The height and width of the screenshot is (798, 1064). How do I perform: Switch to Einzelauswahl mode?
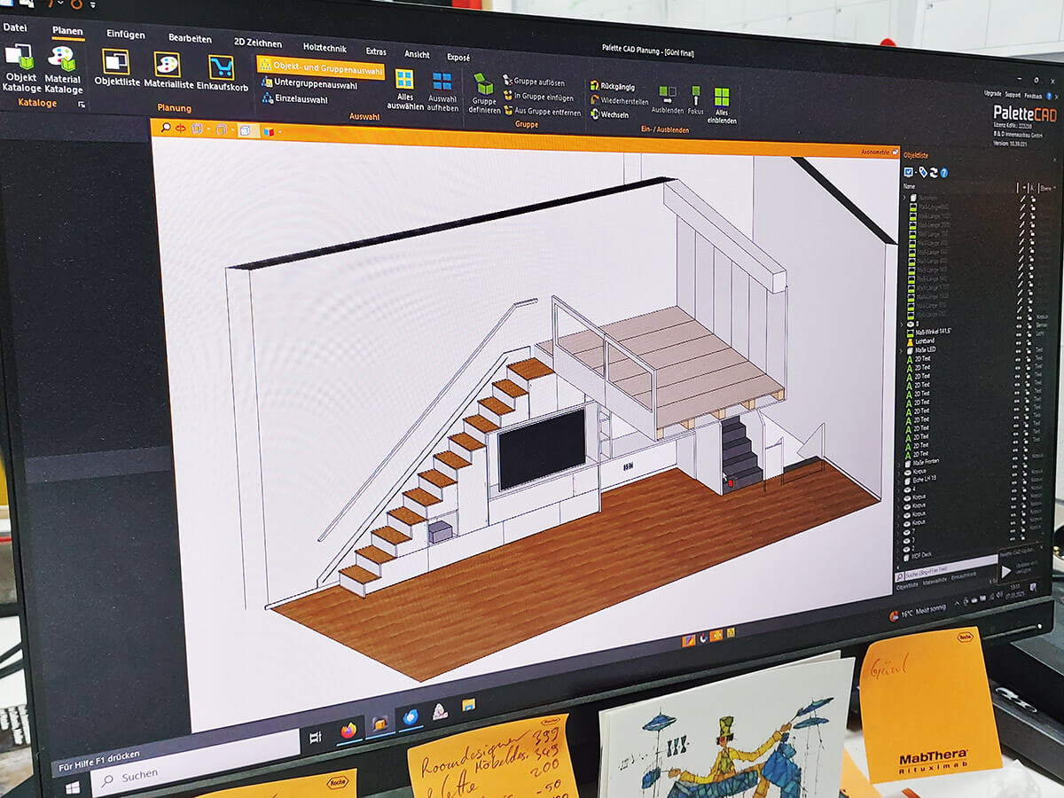294,99
